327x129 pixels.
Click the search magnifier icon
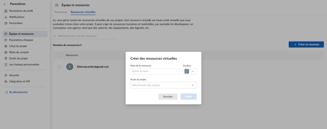[55, 36]
